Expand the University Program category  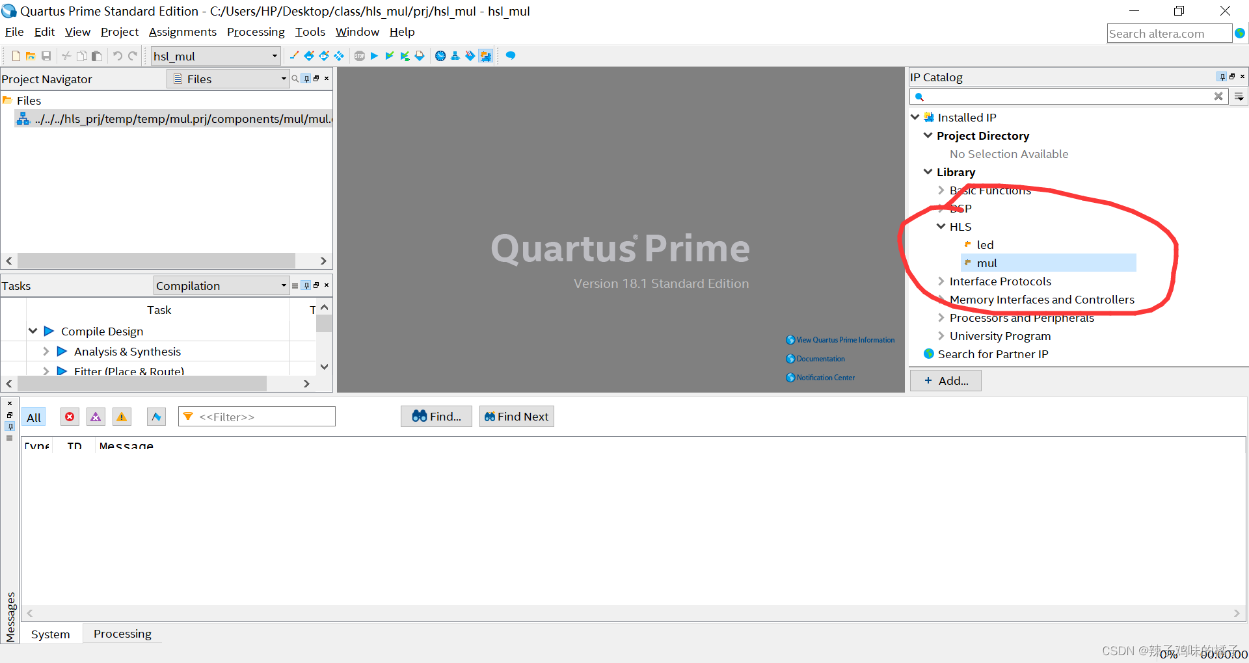[941, 335]
